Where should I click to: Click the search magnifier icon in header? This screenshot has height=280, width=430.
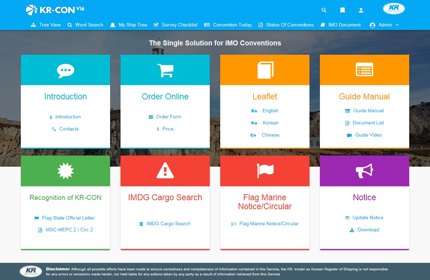point(324,10)
